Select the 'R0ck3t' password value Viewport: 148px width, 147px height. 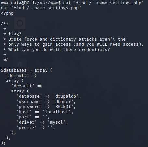pyautogui.click(x=63, y=107)
